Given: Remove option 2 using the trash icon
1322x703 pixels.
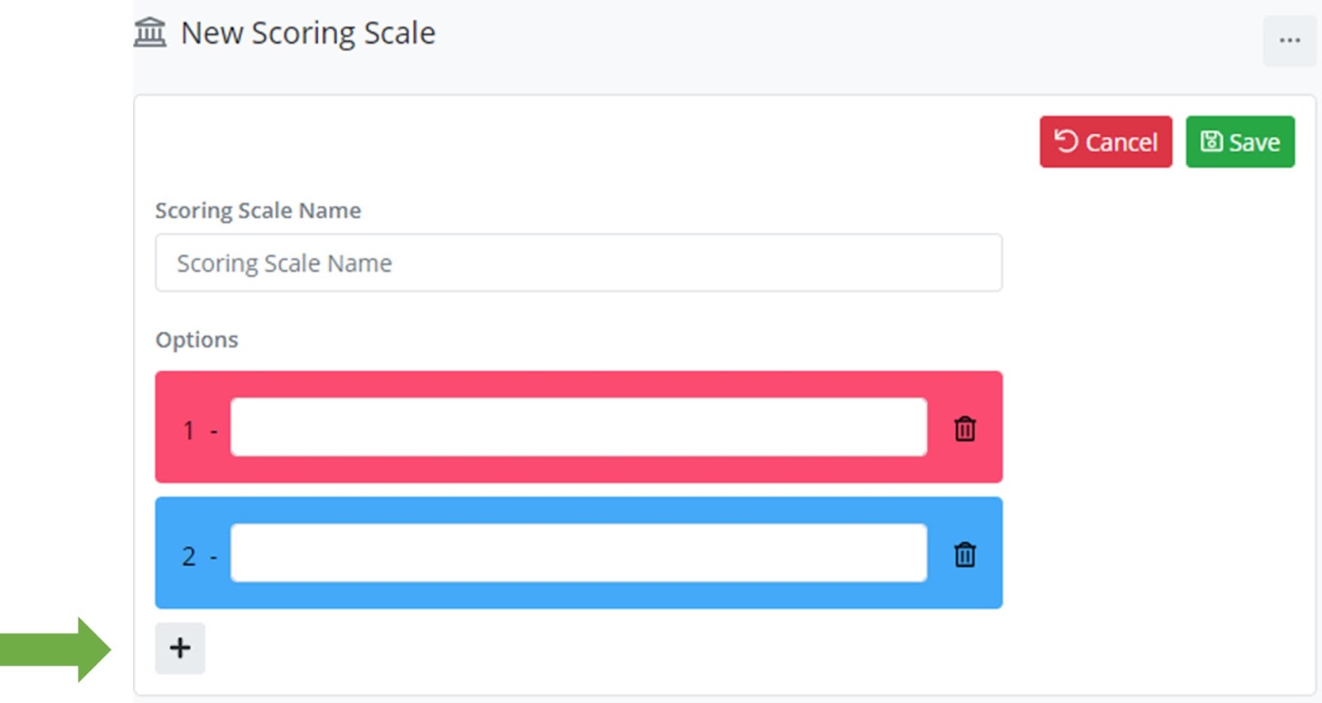Looking at the screenshot, I should pyautogui.click(x=964, y=554).
